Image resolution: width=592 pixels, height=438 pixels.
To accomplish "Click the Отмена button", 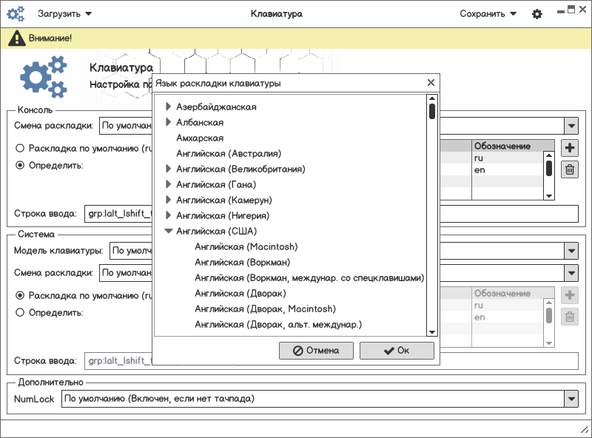I will 317,351.
